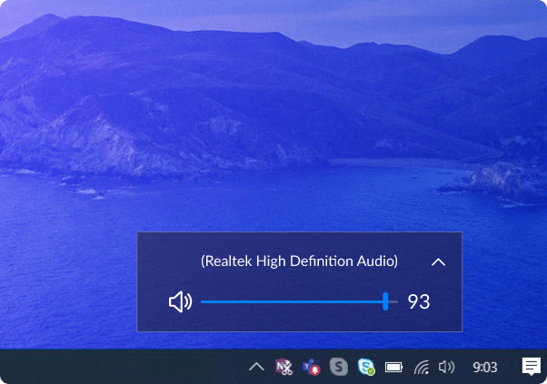Screen dimensions: 547x384
Task: Click the taskbar speaker volume icon
Action: [446, 367]
